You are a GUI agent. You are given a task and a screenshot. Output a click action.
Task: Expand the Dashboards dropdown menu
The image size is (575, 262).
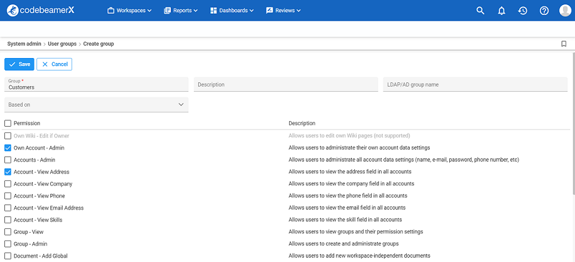click(x=232, y=11)
